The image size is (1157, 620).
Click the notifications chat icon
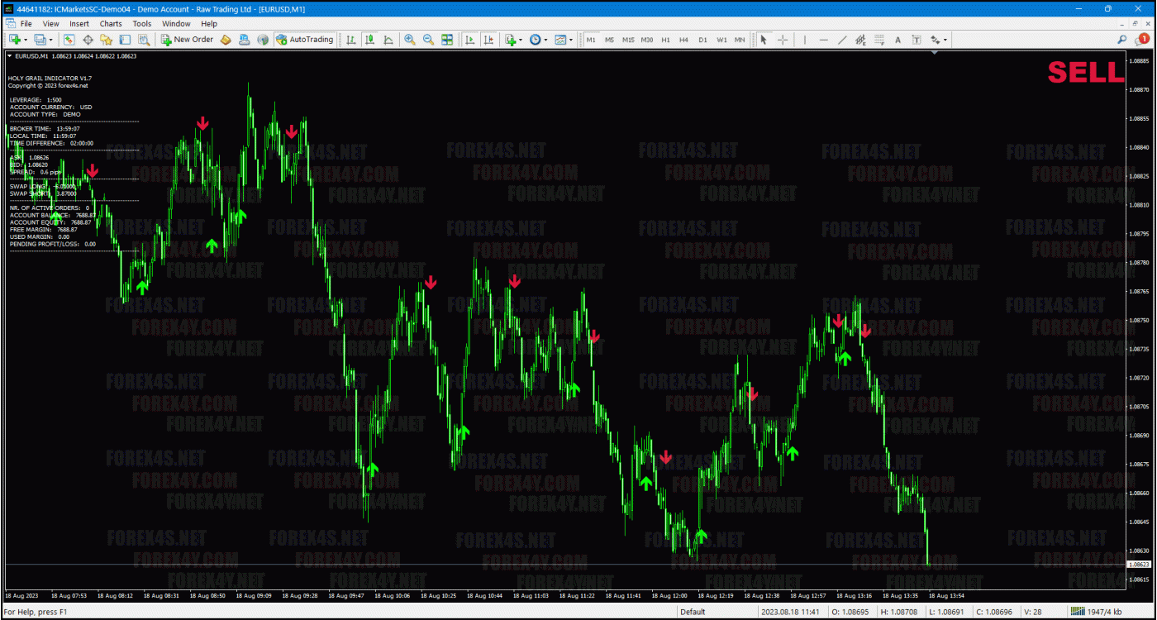[x=1142, y=39]
